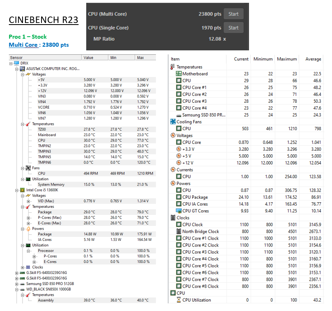Start the CPU Multi Core benchmark
The height and width of the screenshot is (311, 332).
click(233, 14)
